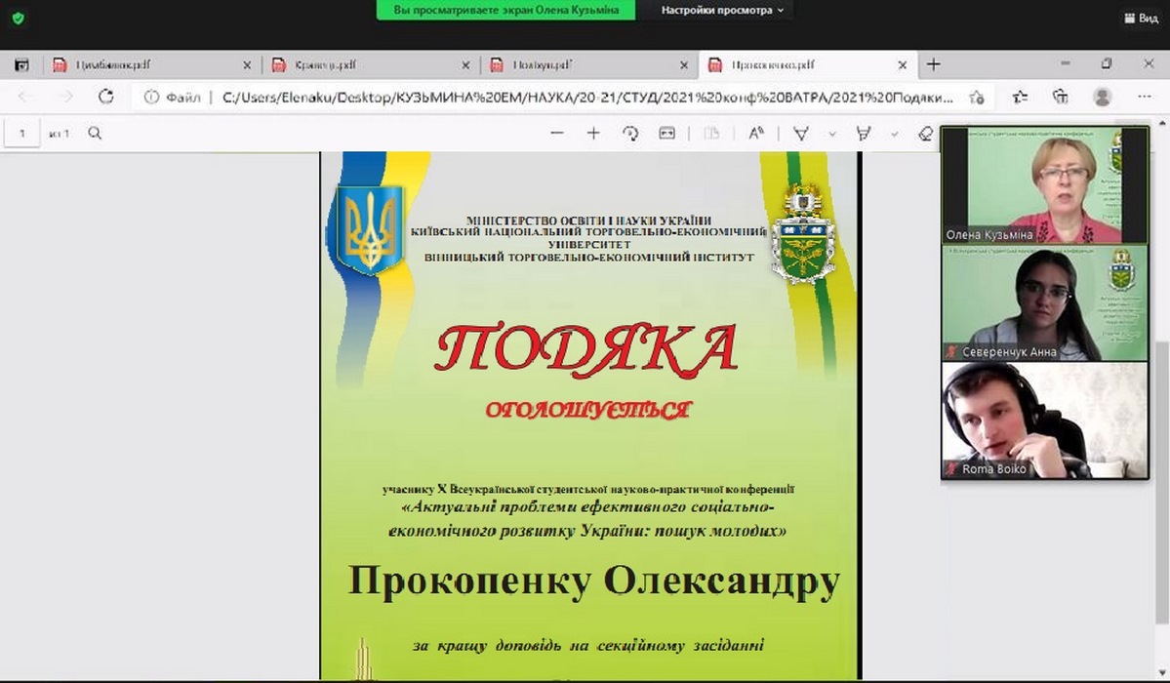
Task: Open a new browser tab
Action: [934, 65]
